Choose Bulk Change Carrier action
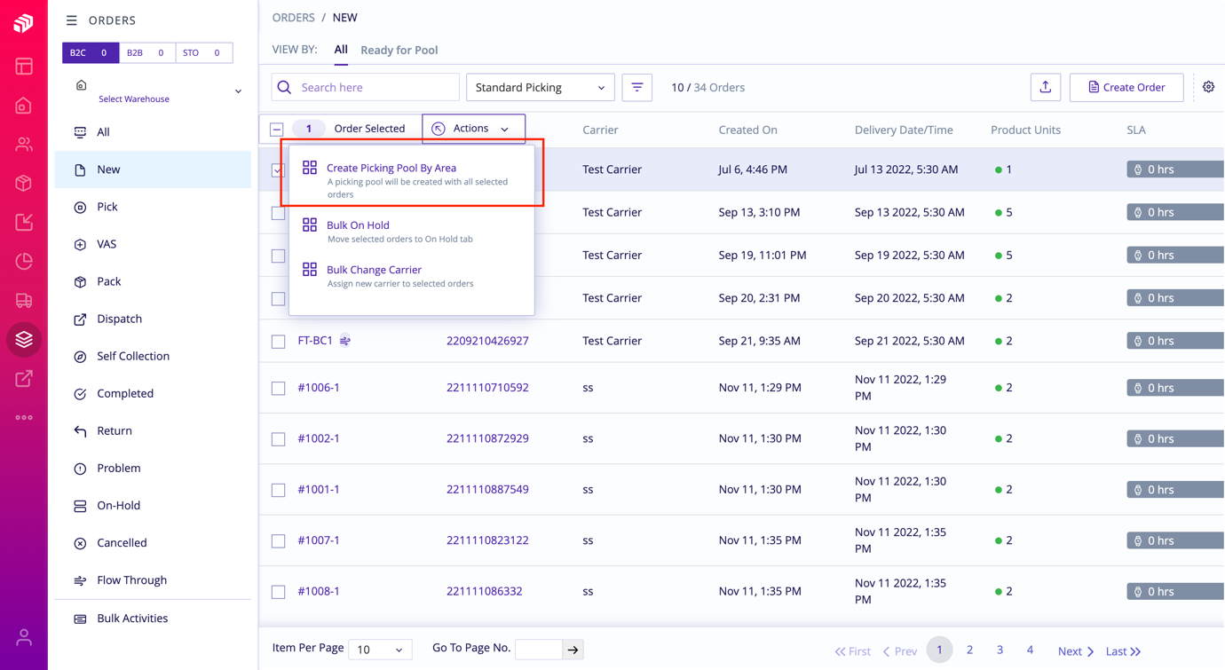This screenshot has height=670, width=1225. (412, 276)
